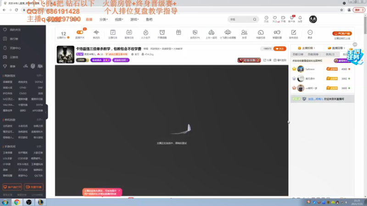Click the browser page reload button
The image size is (367, 206).
tap(17, 10)
